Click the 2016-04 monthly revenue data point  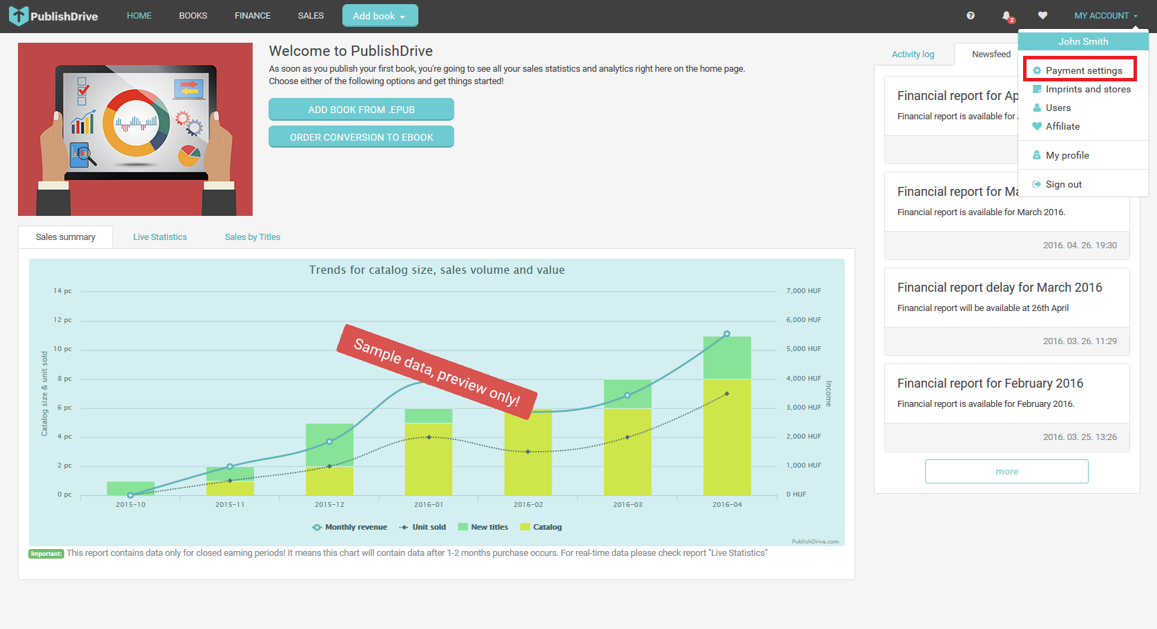(727, 334)
